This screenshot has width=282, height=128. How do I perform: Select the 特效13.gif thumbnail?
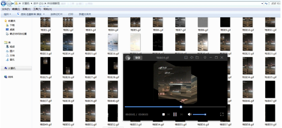coord(46,42)
